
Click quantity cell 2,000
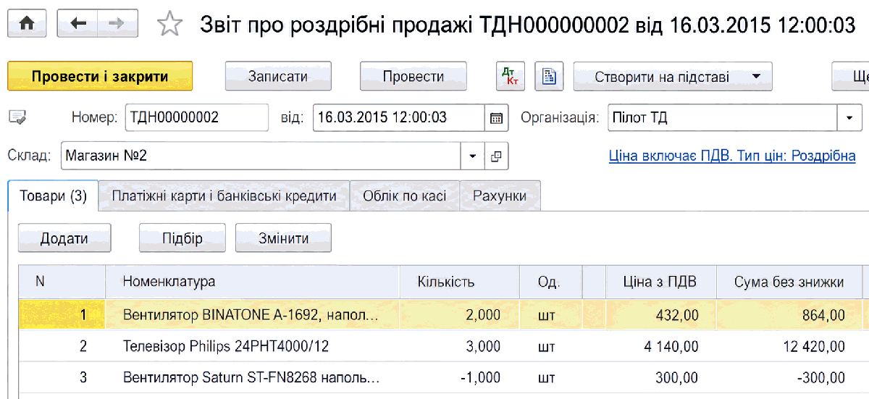click(x=460, y=315)
